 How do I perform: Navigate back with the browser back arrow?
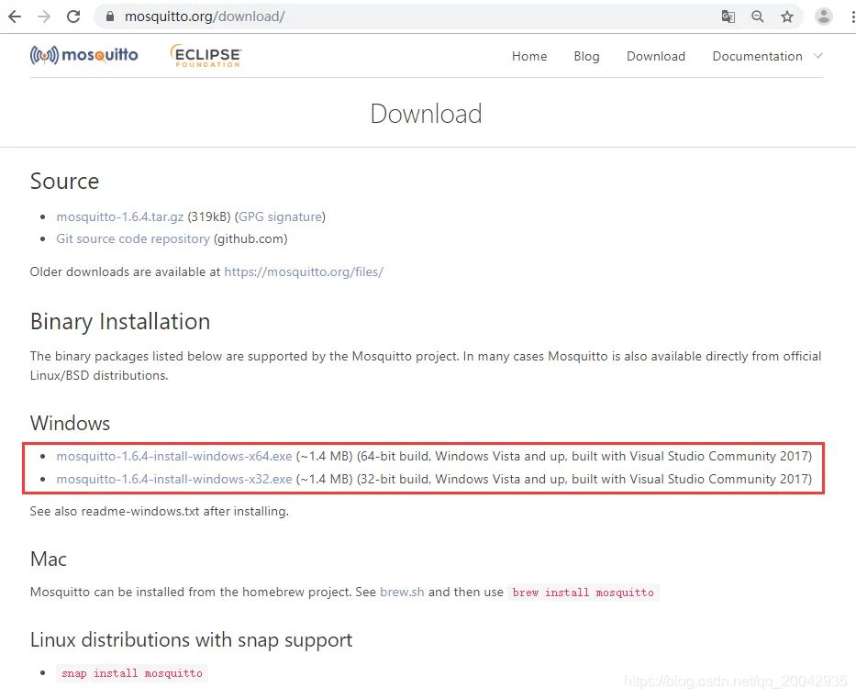[16, 16]
